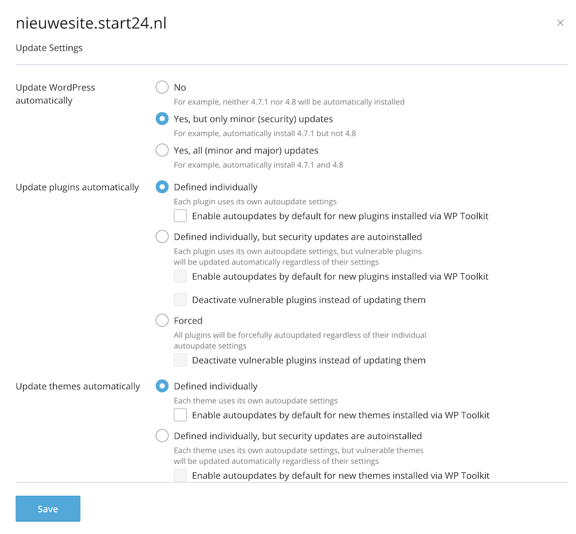Select "Yes, all (minor and major) updates"
Image resolution: width=576 pixels, height=534 pixels.
click(162, 150)
